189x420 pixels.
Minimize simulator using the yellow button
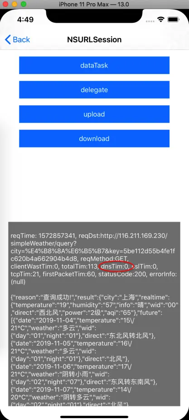pyautogui.click(x=15, y=4)
